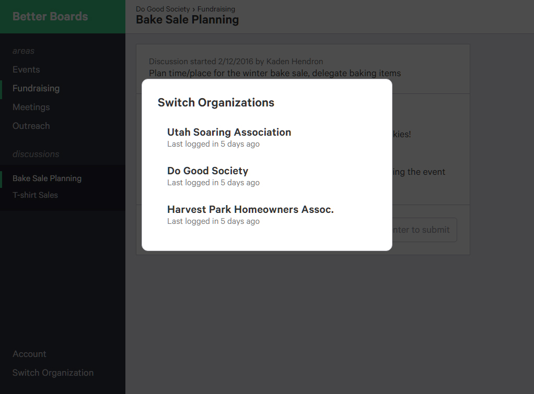This screenshot has width=534, height=394.
Task: Click last-login text under Harvest Park Homeowners
Action: tap(213, 221)
